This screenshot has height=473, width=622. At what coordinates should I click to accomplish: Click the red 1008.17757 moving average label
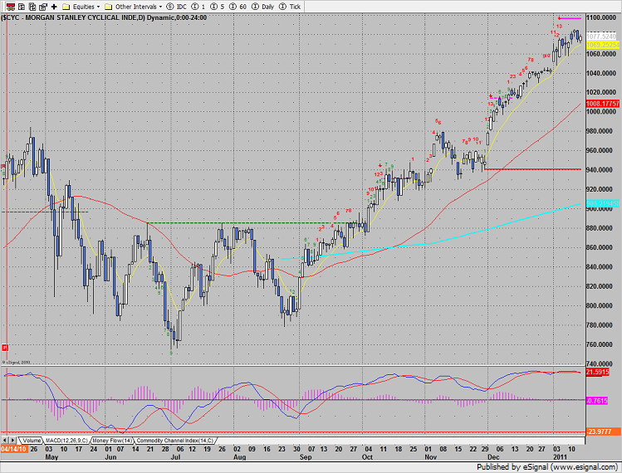pos(603,104)
